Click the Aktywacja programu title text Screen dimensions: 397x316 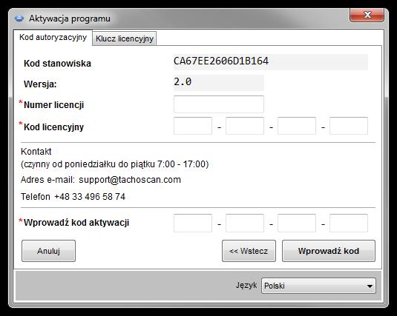tap(70, 19)
